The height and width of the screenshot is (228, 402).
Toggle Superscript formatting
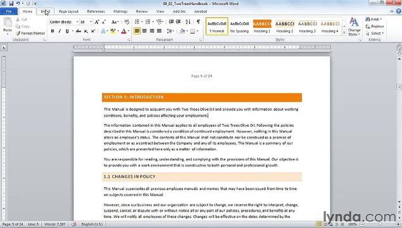tap(93, 31)
